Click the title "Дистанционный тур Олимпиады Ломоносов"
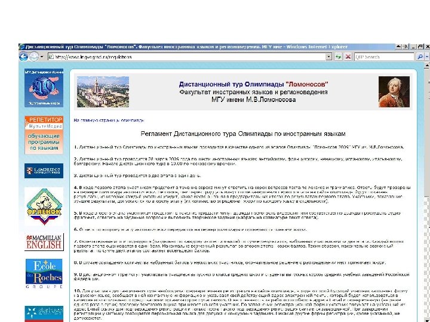Image resolution: width=430 pixels, height=322 pixels. pyautogui.click(x=253, y=84)
